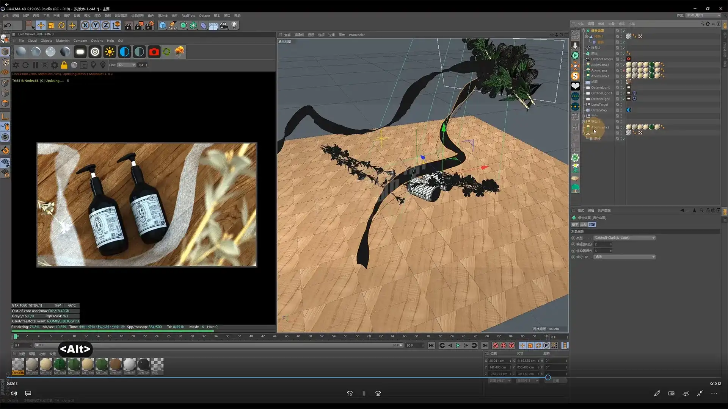
Task: Open the Octane menu in the menu bar
Action: pos(204,16)
